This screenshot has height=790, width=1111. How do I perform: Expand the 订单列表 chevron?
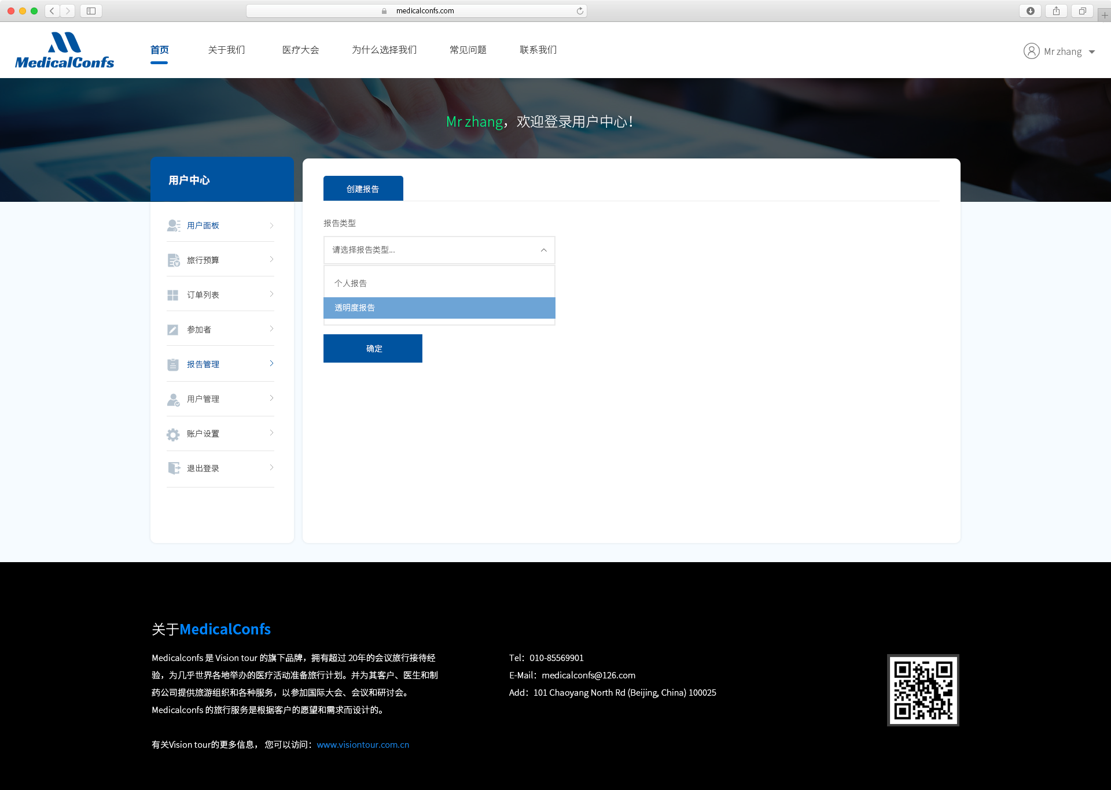271,294
